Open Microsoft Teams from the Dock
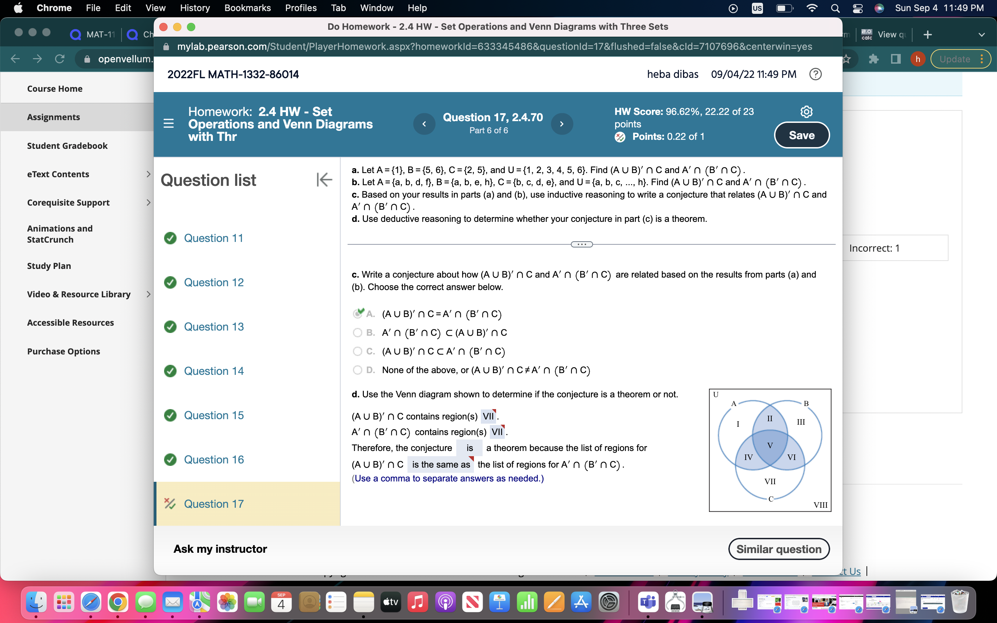 (648, 602)
